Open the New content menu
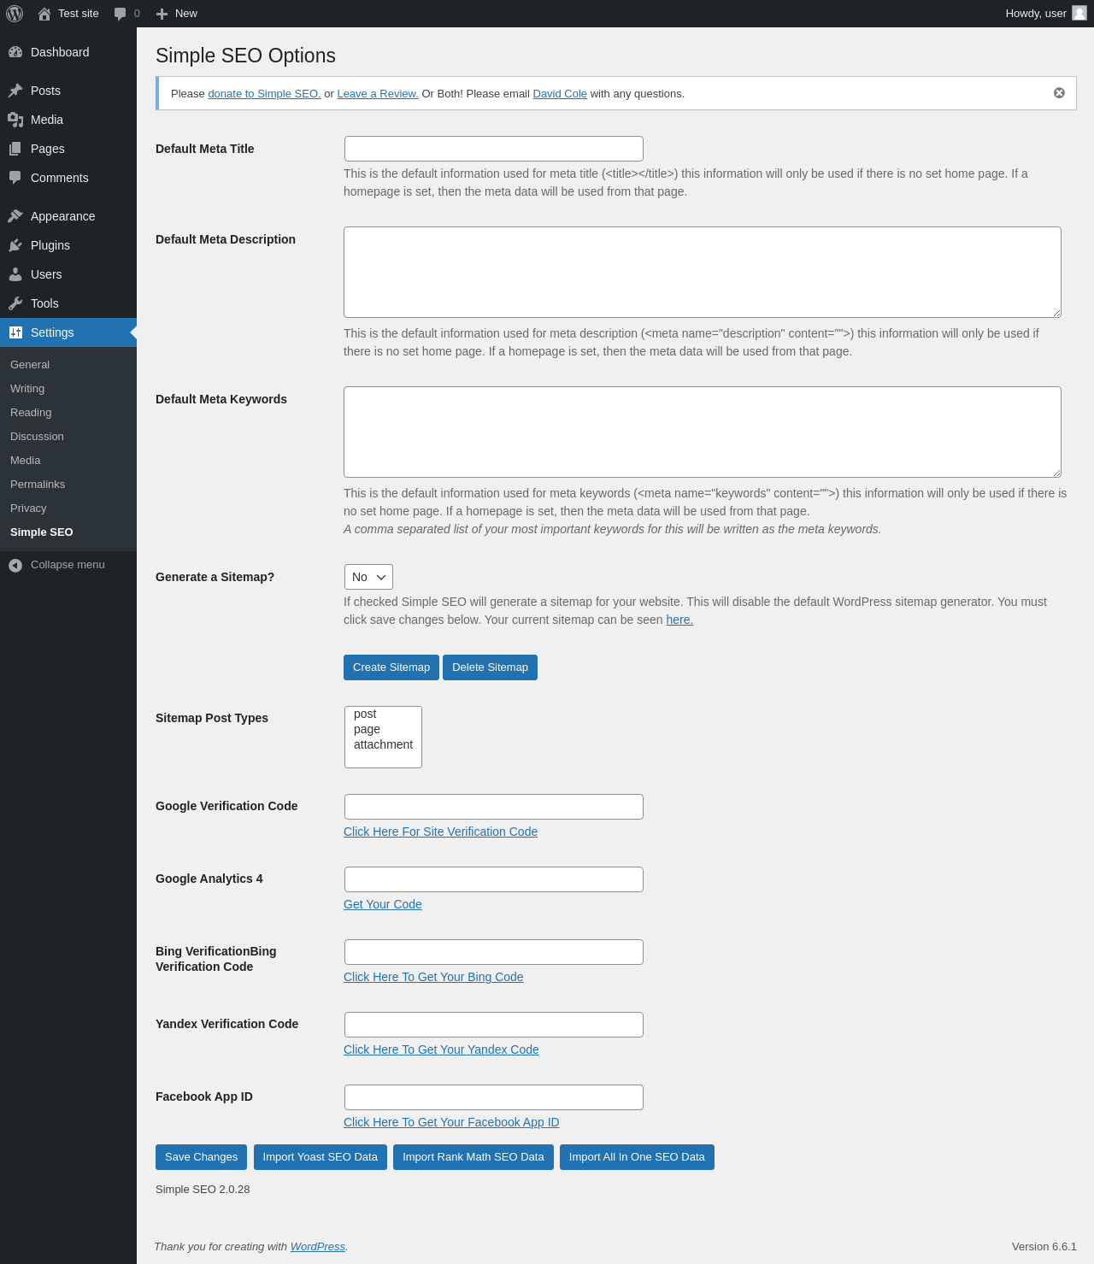This screenshot has width=1094, height=1264. point(177,14)
